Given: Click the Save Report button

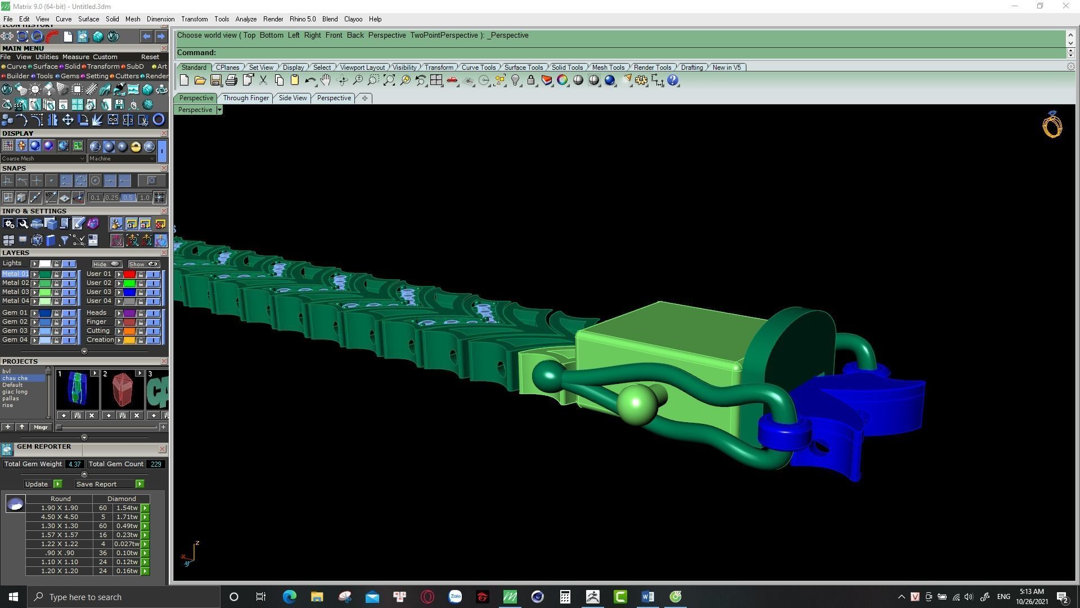Looking at the screenshot, I should [97, 484].
